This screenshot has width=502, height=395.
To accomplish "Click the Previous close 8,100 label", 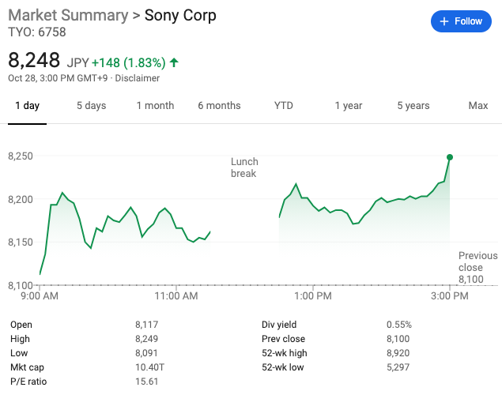I will 478,267.
